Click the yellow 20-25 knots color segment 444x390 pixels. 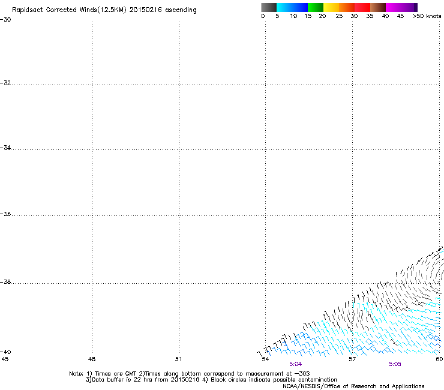click(x=331, y=7)
